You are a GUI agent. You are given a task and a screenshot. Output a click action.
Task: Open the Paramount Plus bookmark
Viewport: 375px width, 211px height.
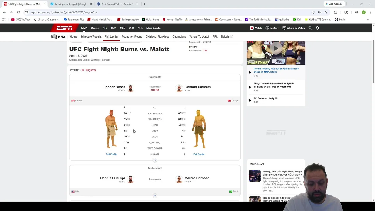coord(74,20)
